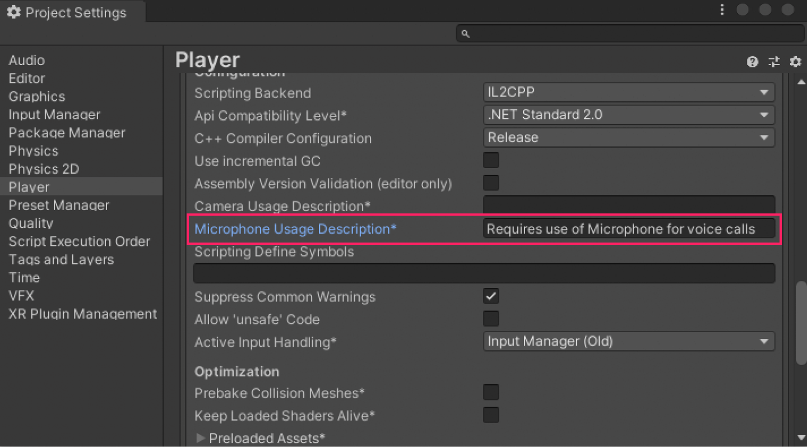Disable Suppress Common Warnings
This screenshot has height=447, width=807.
pyautogui.click(x=491, y=296)
